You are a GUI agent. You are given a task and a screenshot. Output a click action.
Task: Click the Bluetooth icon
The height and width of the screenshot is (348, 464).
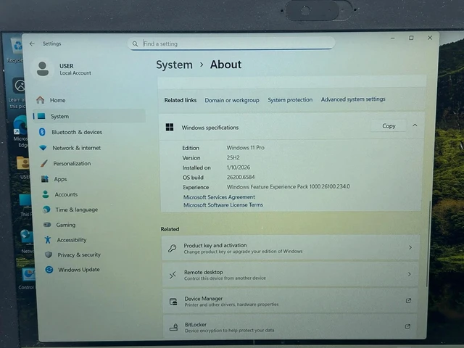(42, 132)
